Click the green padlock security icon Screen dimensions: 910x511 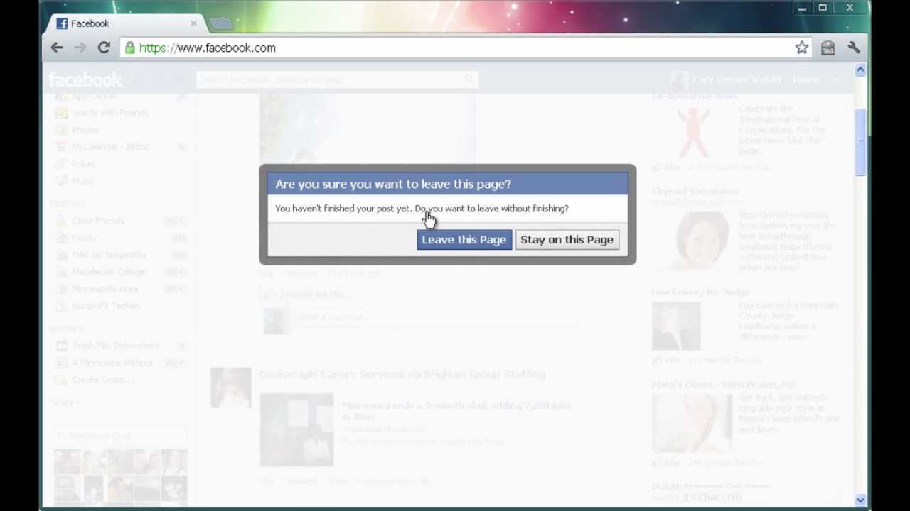click(129, 48)
